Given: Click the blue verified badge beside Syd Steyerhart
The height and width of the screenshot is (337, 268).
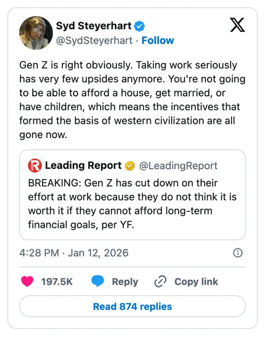Looking at the screenshot, I should tap(139, 26).
